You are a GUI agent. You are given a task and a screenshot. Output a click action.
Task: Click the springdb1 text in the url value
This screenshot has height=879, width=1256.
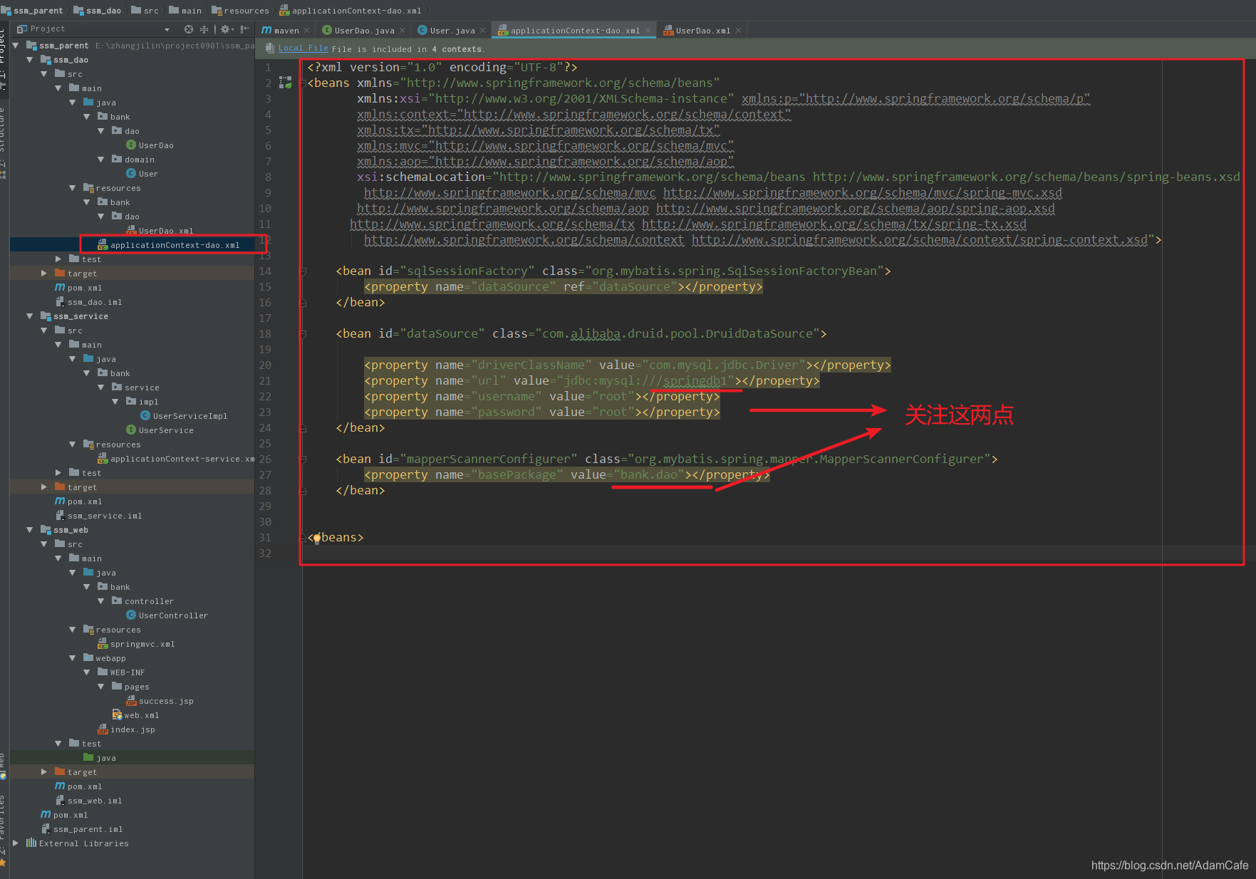(x=695, y=381)
